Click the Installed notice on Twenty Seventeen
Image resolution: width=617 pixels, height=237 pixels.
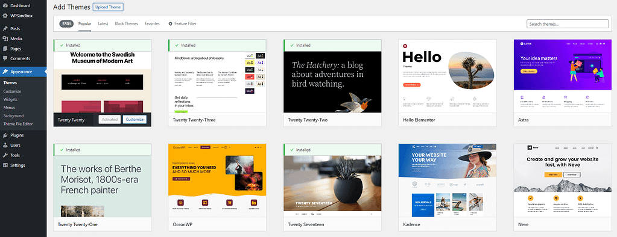click(x=332, y=150)
